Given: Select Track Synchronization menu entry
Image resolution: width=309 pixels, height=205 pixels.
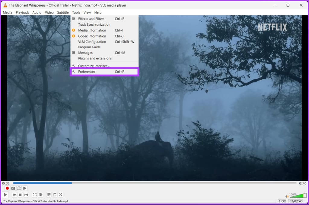Looking at the screenshot, I should tap(104, 24).
